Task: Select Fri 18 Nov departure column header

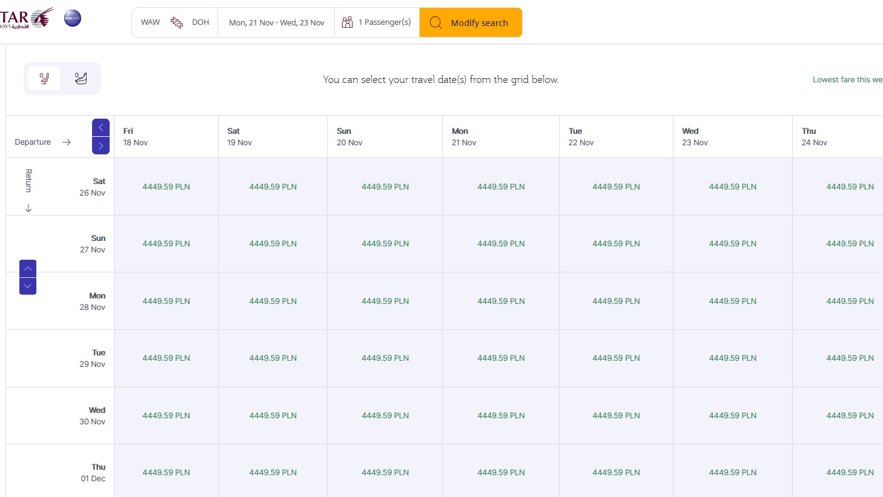Action: coord(166,137)
